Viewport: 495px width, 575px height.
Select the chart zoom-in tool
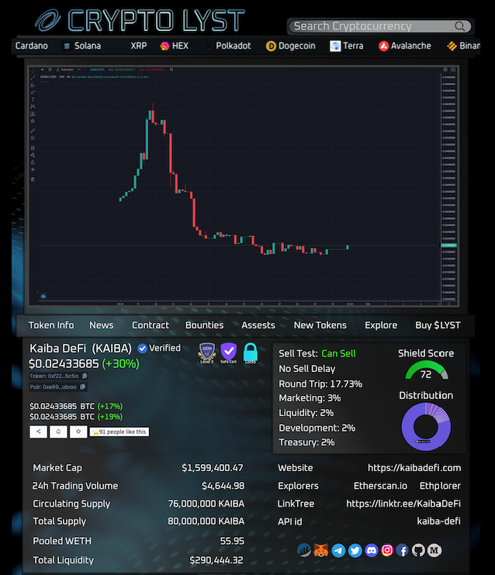33,138
